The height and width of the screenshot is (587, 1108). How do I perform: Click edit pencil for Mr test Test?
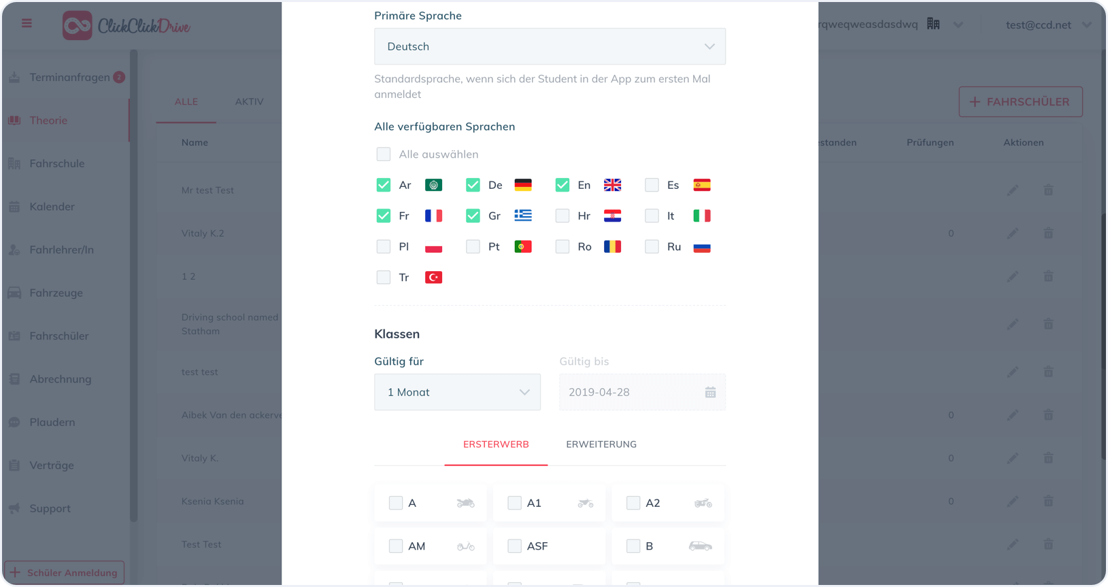click(x=1013, y=190)
